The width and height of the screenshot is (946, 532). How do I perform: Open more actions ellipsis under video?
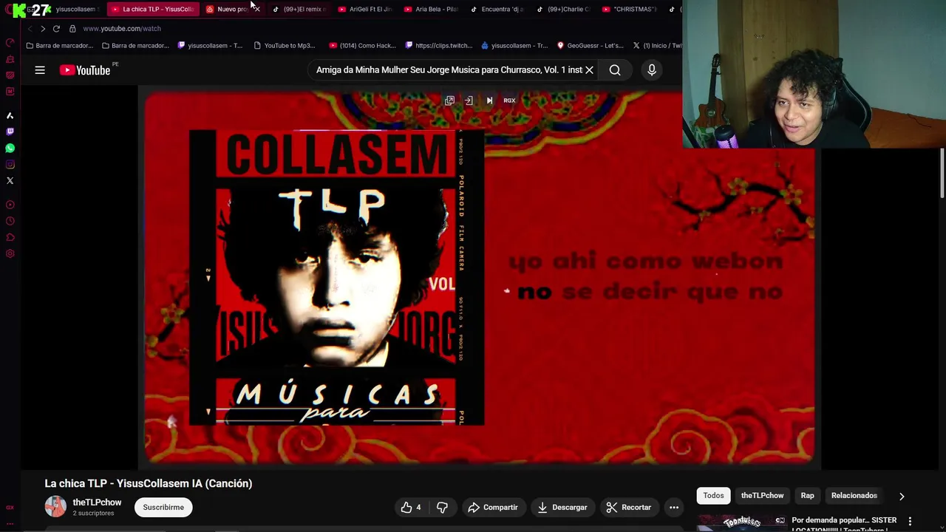click(x=674, y=508)
